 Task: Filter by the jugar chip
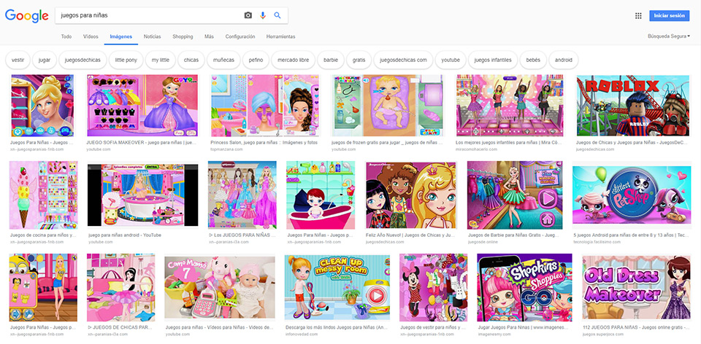tap(45, 60)
